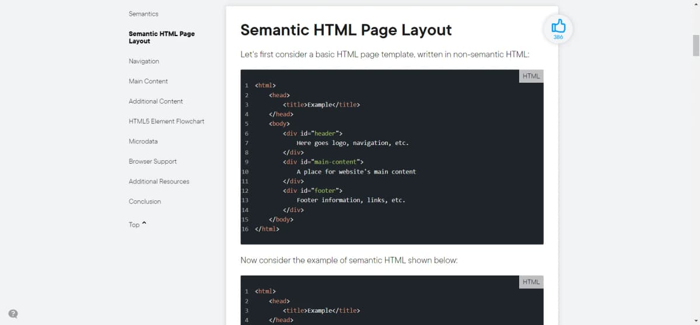Click the div id="footer" code line

point(313,190)
